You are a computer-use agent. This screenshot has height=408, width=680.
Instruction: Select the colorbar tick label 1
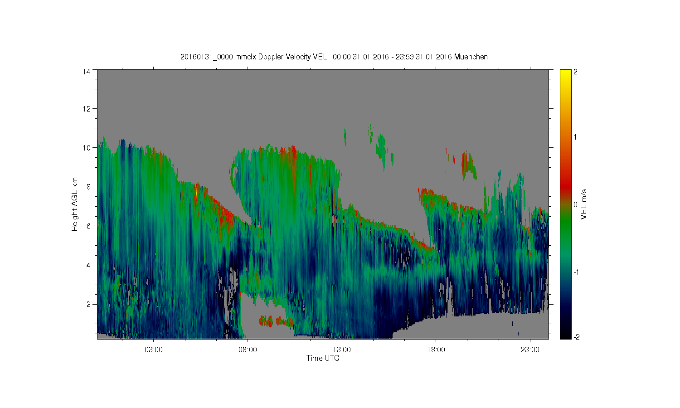pyautogui.click(x=575, y=137)
